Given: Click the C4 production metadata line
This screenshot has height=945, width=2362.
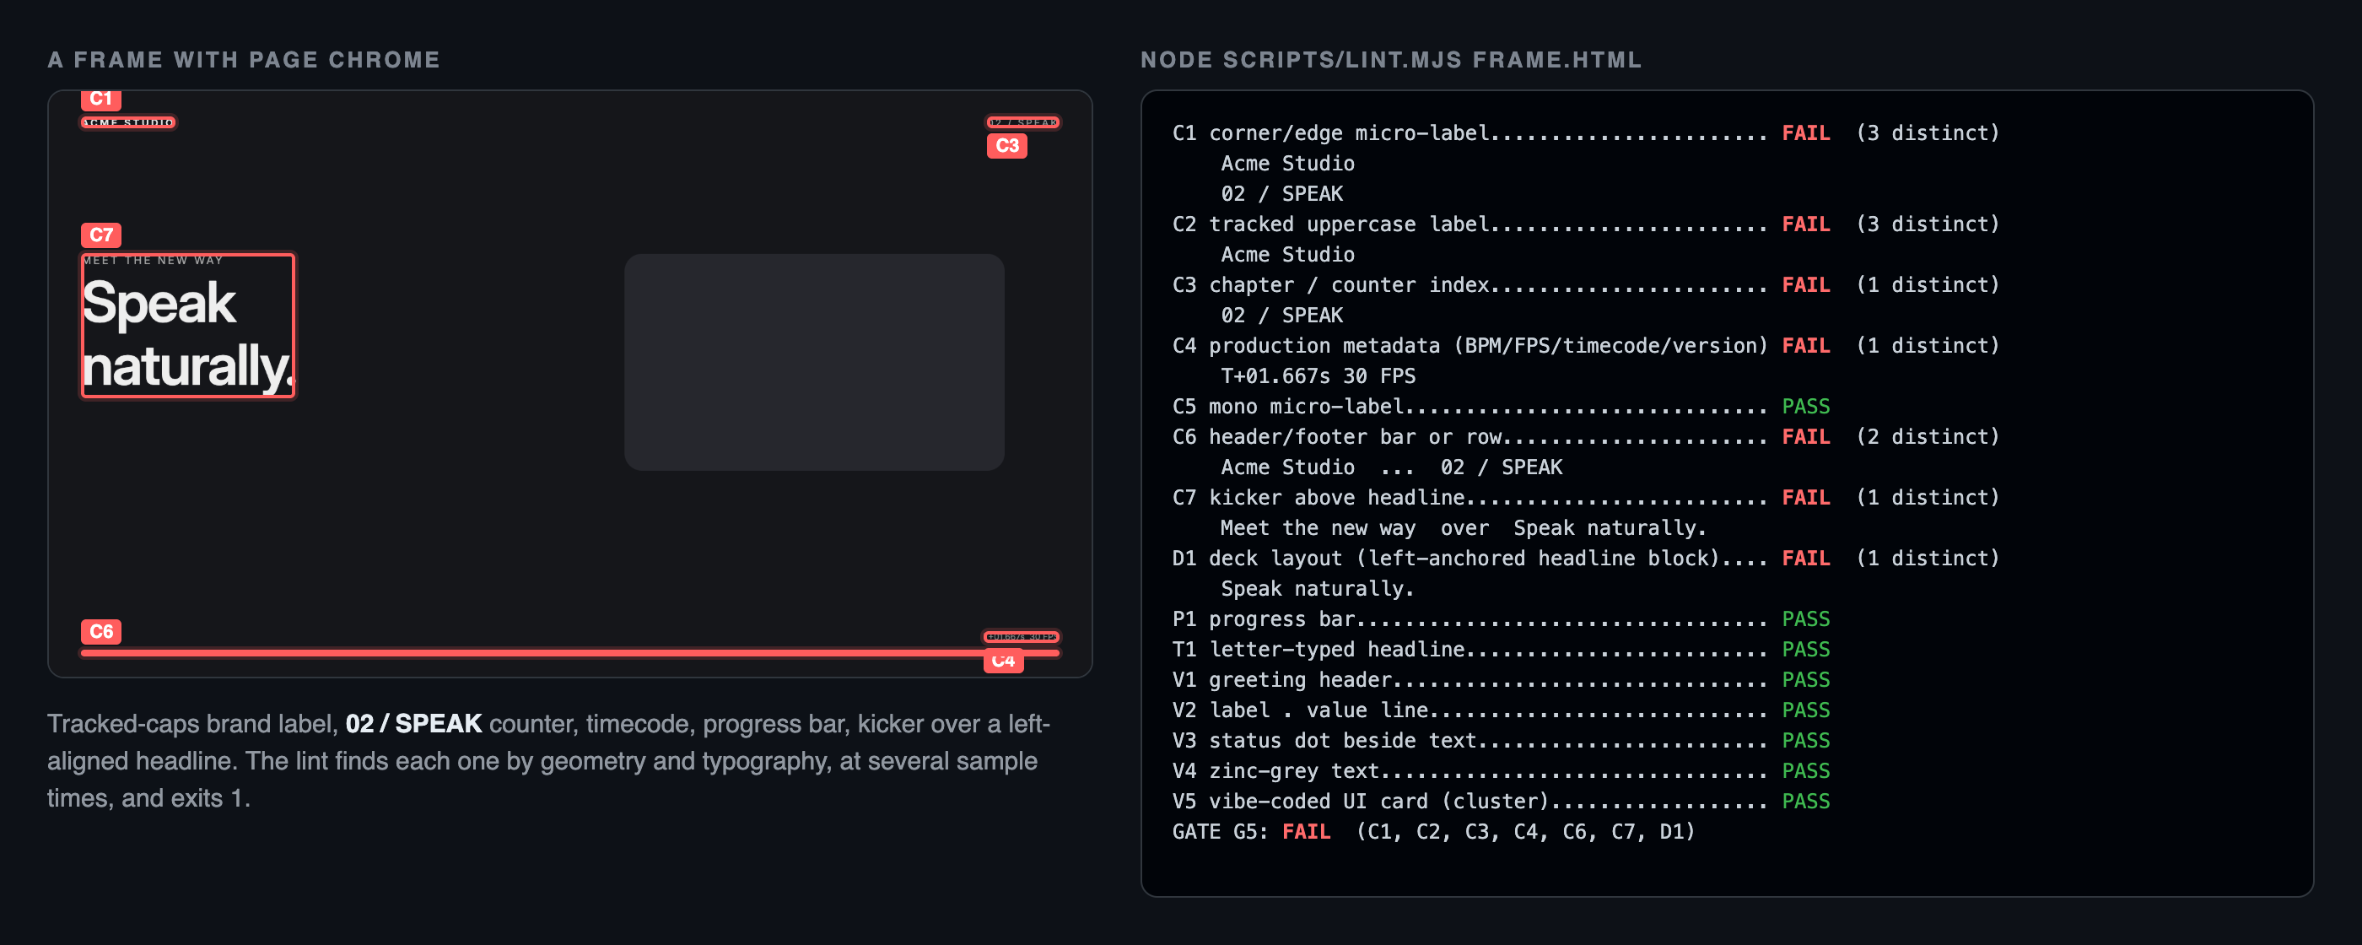Looking at the screenshot, I should [1586, 345].
